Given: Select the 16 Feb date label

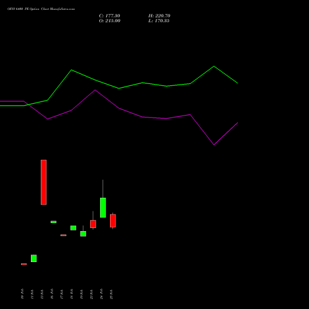Looking at the screenshot, I should 52,294.
